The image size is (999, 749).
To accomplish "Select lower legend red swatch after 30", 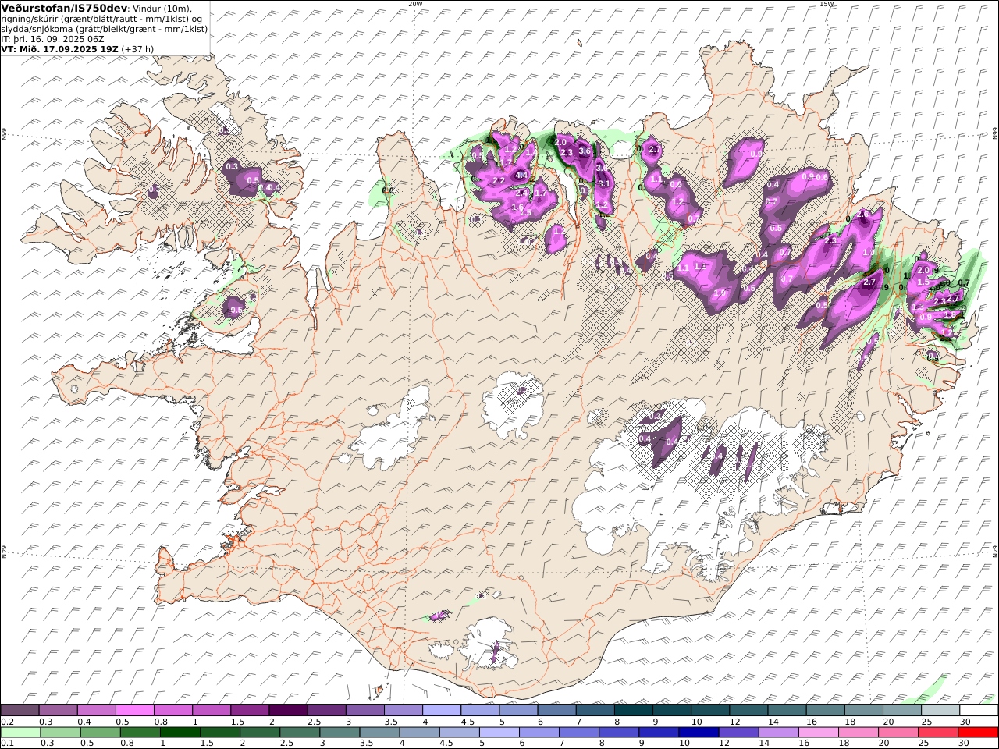I will 979,732.
